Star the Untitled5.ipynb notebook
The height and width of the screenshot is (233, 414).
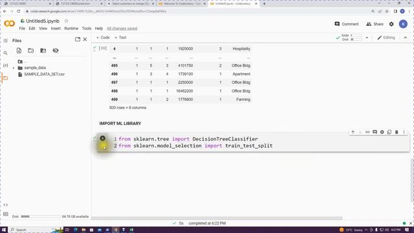point(66,21)
